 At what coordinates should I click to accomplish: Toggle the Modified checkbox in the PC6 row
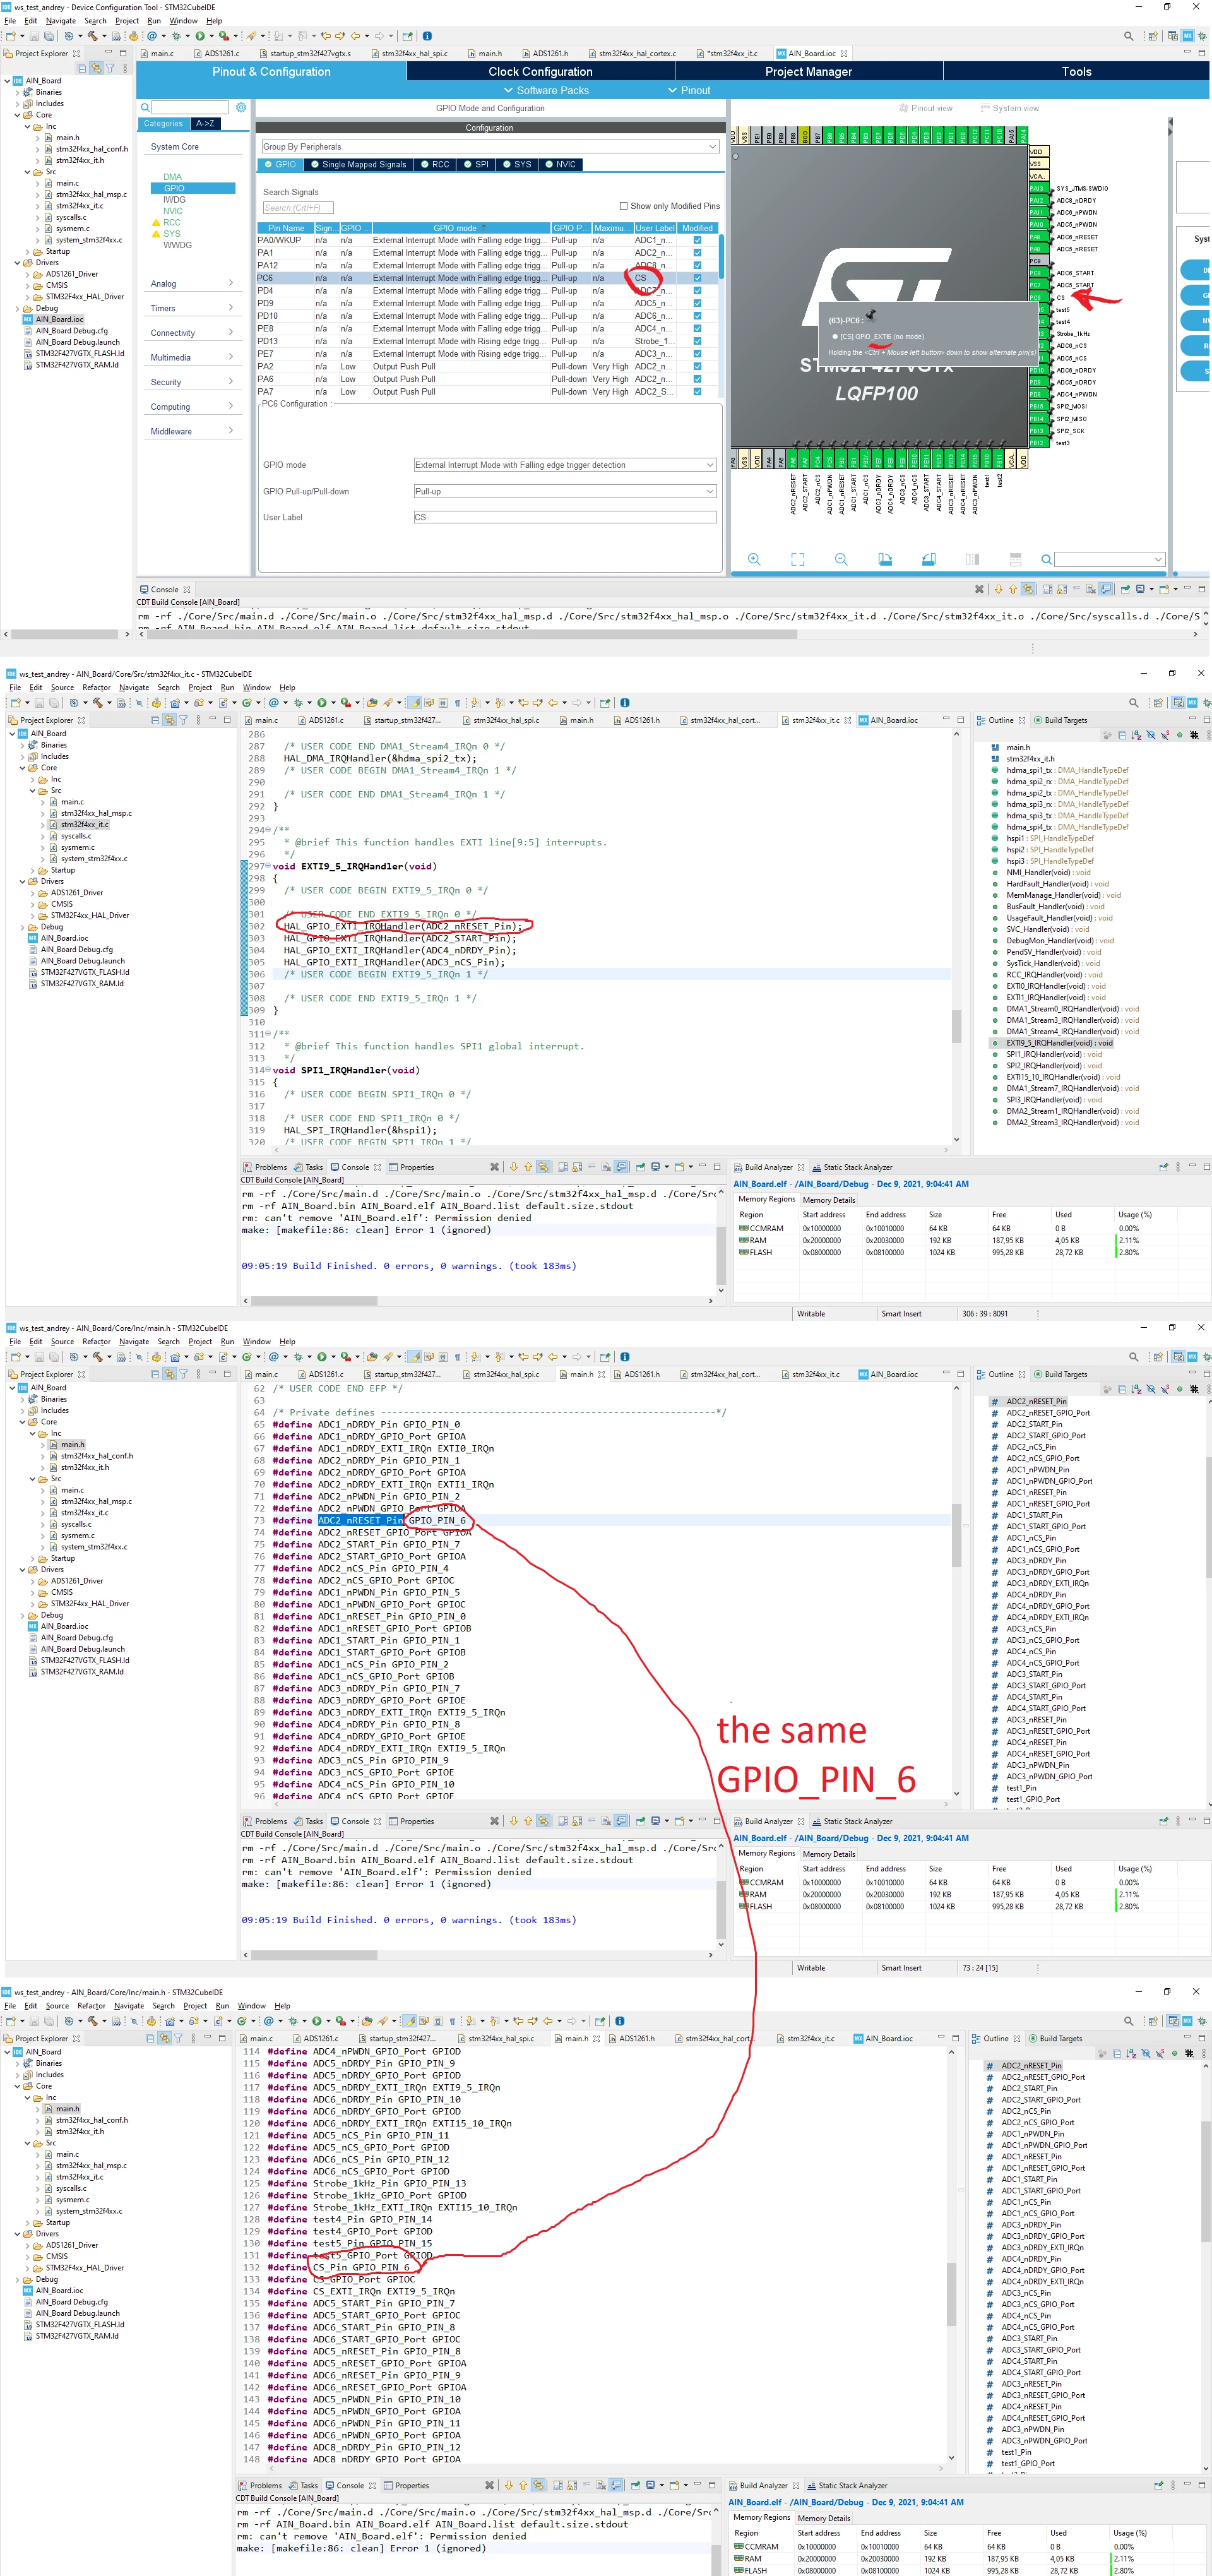point(697,278)
